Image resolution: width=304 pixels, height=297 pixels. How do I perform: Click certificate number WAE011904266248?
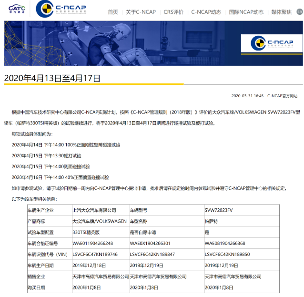[x=92, y=243]
